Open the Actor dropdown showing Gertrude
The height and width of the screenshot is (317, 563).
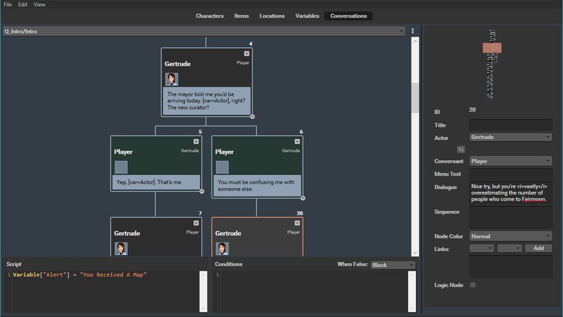pos(510,137)
